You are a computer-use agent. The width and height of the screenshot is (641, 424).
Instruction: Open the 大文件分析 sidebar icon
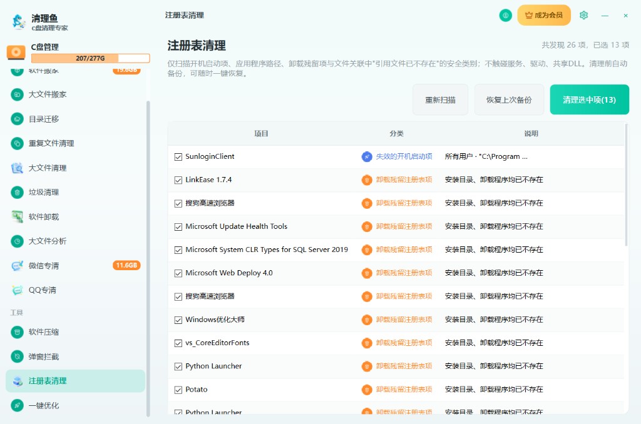(x=17, y=241)
